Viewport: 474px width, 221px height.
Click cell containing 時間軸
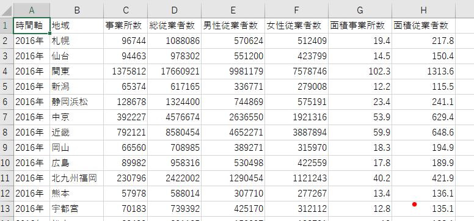pos(32,26)
